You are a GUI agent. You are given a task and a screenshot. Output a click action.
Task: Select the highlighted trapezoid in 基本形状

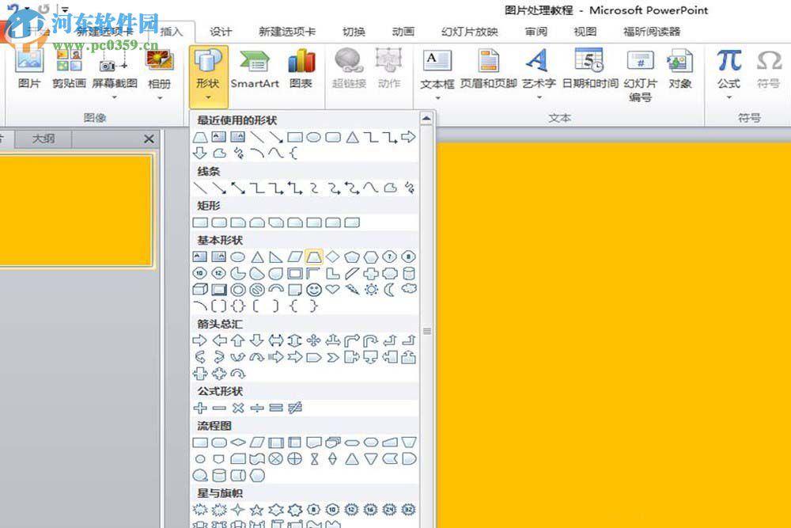(x=314, y=257)
